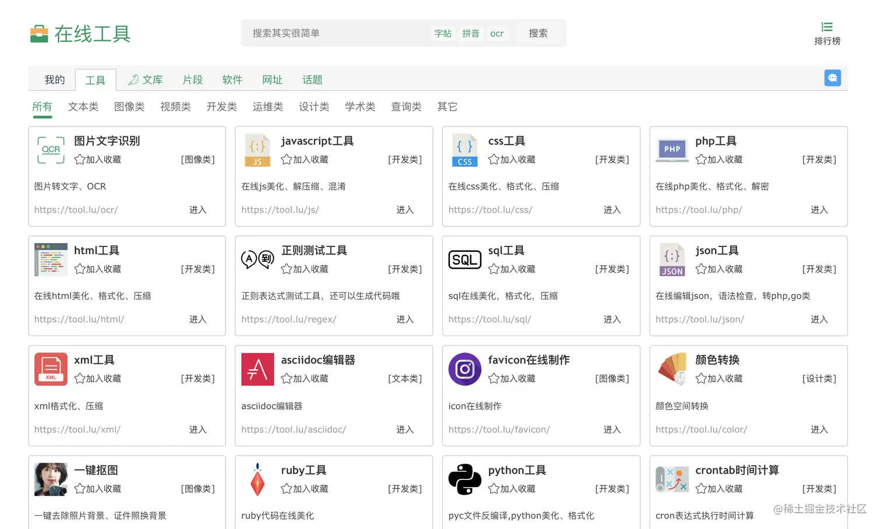Click the ruby gem icon of ruby工具
The image size is (881, 529).
click(x=258, y=479)
